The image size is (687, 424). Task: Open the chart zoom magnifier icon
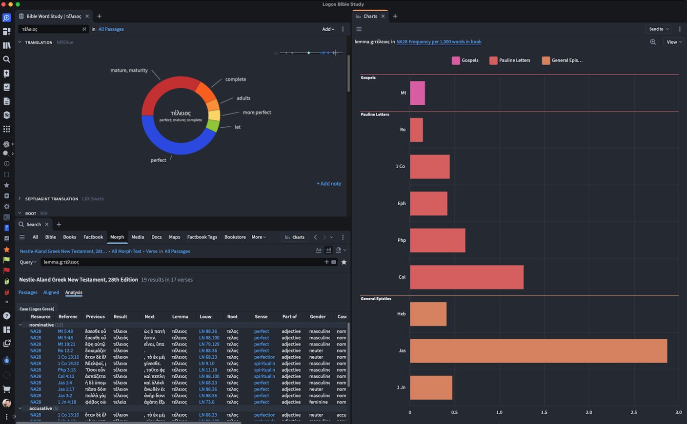click(x=653, y=42)
